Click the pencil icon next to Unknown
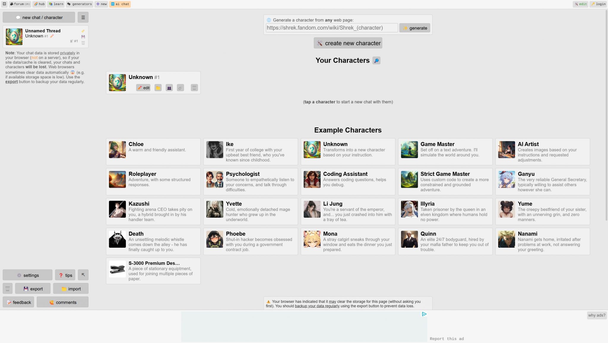608x343 pixels. pyautogui.click(x=52, y=36)
